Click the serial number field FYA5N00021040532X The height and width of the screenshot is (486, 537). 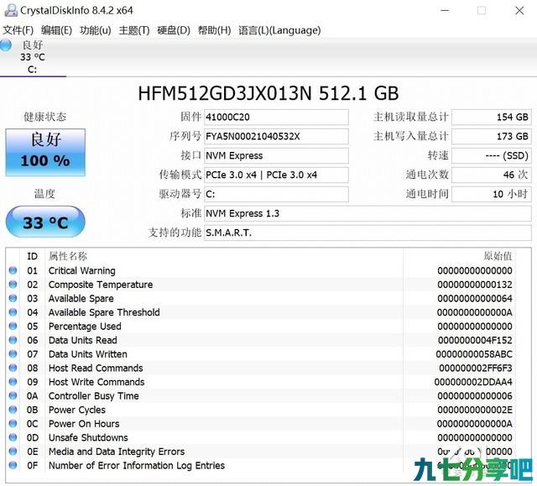pos(276,136)
